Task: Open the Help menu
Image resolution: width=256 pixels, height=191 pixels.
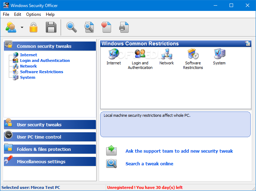Action: [x=50, y=14]
